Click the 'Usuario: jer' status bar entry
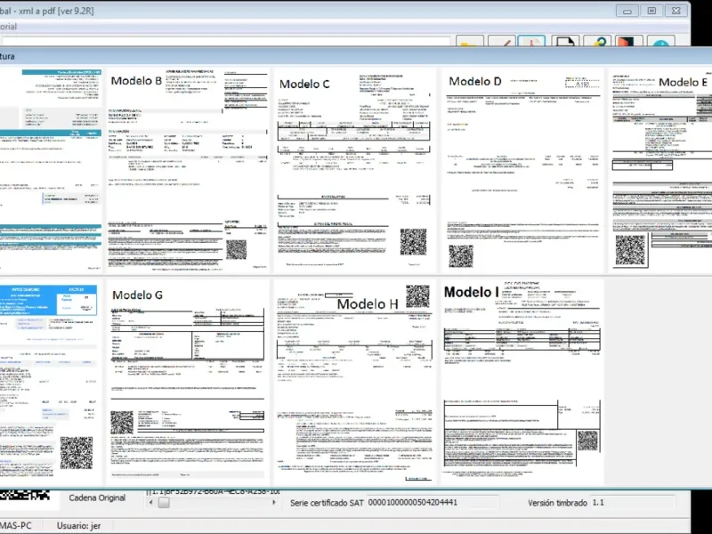 click(78, 526)
